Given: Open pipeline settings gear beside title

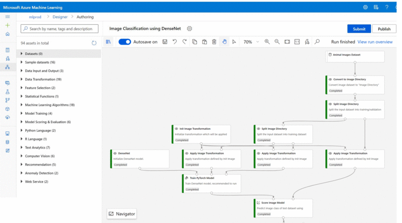Looking at the screenshot, I should tap(190, 29).
